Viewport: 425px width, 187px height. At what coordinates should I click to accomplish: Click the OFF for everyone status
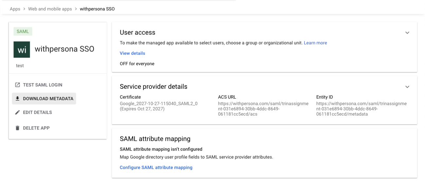[x=137, y=64]
